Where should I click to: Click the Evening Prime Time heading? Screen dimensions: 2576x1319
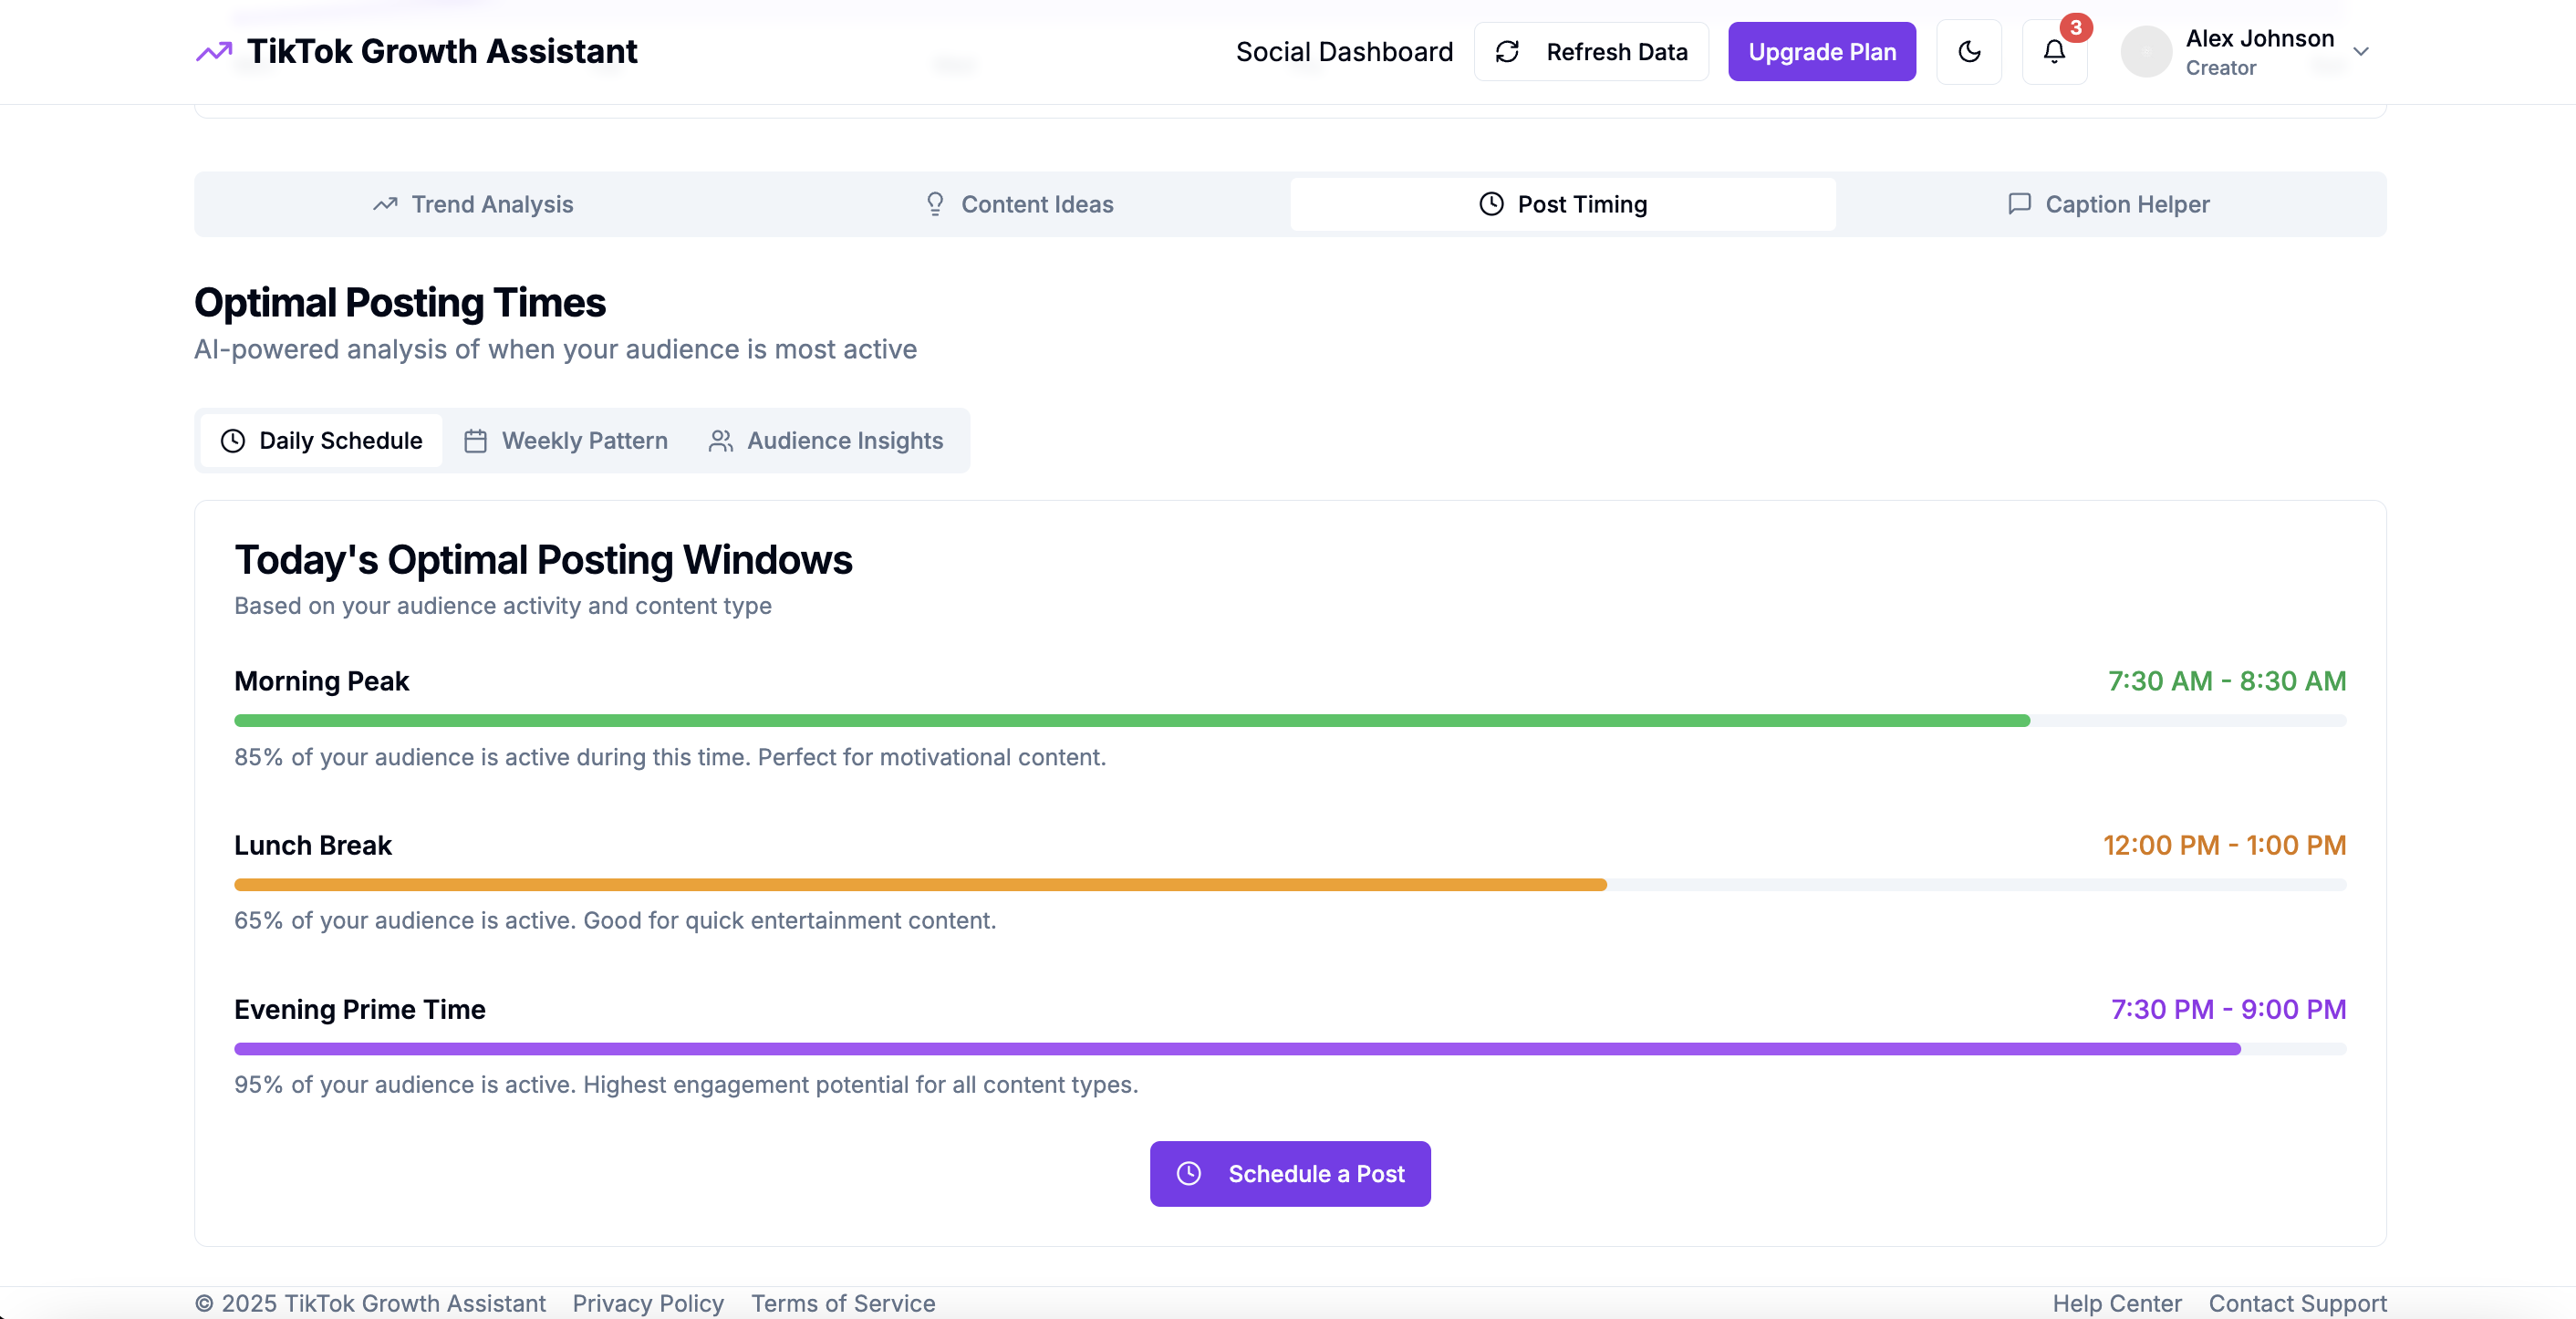pos(359,1009)
